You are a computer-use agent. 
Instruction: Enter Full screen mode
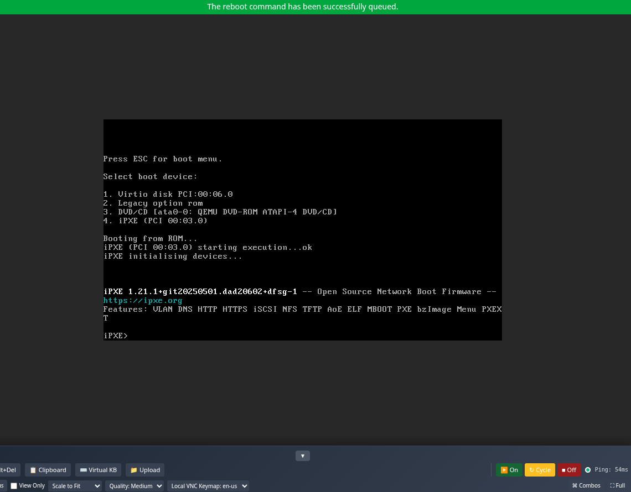(x=617, y=485)
